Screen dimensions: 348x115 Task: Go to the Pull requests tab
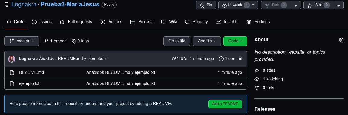coord(76,22)
